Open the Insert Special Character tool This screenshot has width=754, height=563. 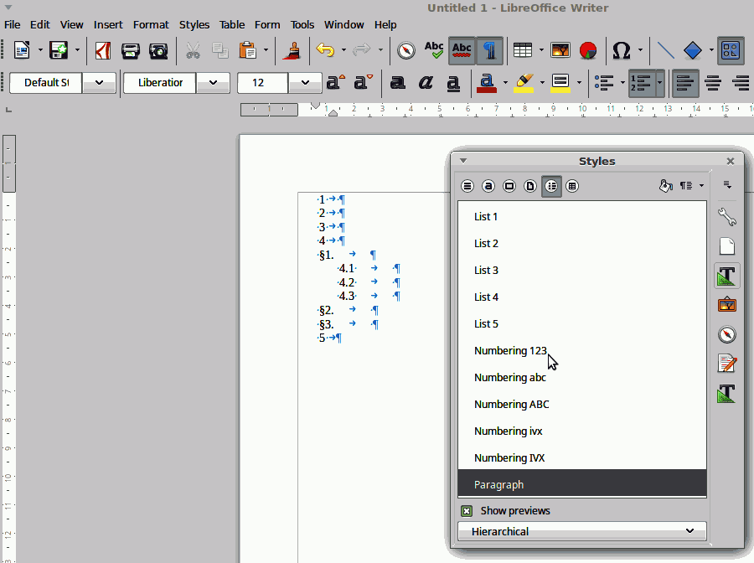pos(621,51)
